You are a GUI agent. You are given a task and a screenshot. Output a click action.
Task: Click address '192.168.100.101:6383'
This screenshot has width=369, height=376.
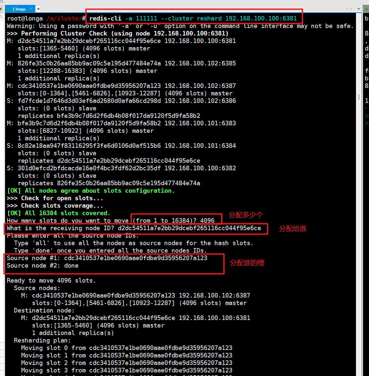(x=200, y=123)
